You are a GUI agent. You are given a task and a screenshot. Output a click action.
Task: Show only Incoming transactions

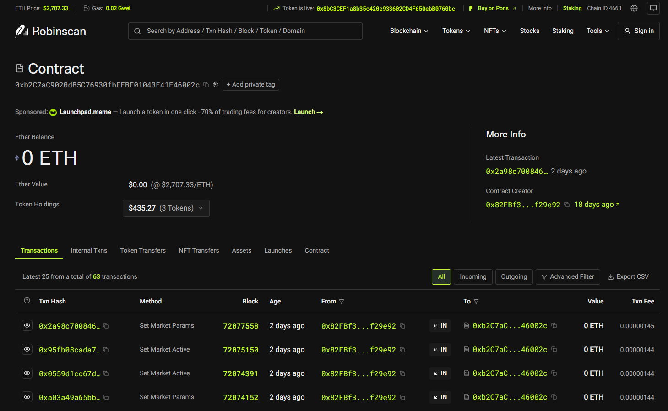pos(473,277)
